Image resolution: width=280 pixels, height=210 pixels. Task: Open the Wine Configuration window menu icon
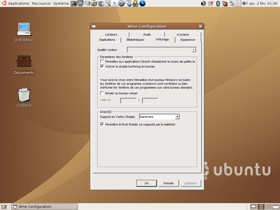click(x=94, y=26)
